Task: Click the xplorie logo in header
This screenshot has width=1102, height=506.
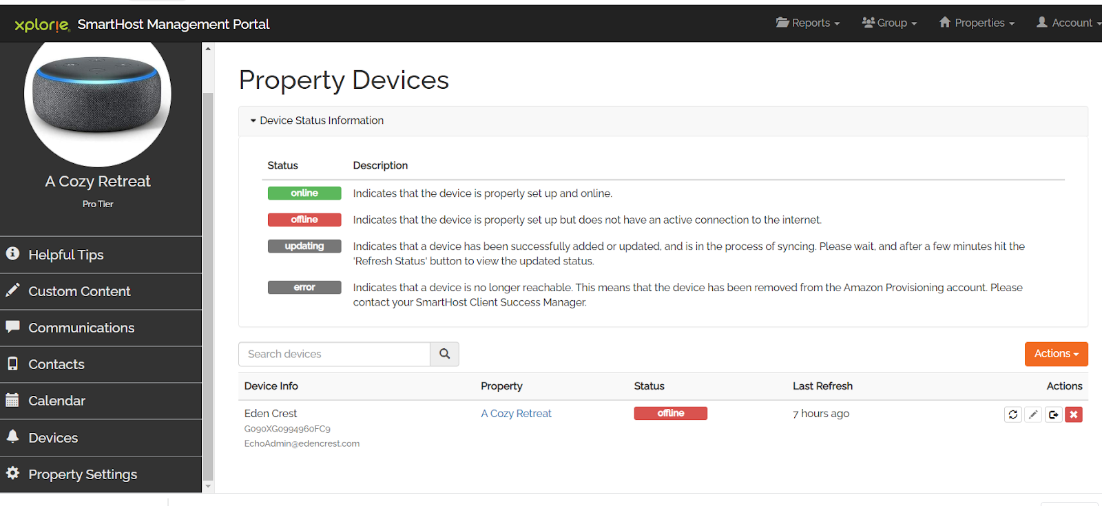Action: (x=42, y=25)
